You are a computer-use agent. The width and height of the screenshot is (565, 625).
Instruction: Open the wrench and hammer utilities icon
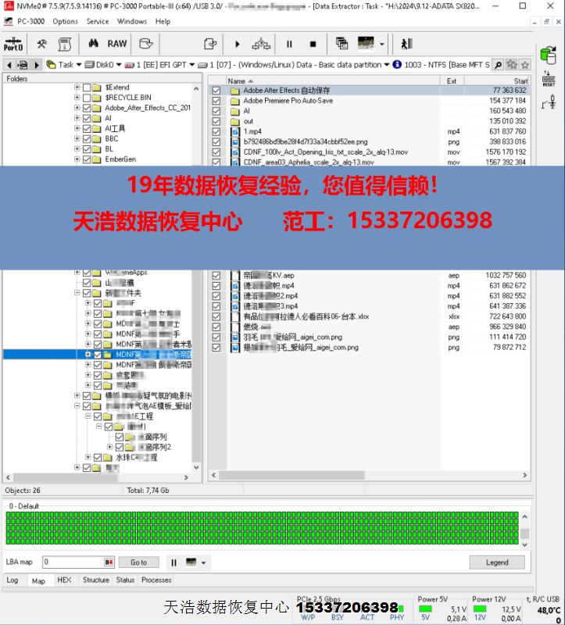(x=42, y=44)
